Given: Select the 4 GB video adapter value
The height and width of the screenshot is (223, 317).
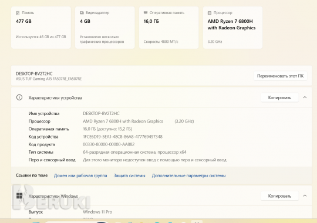Looking at the screenshot, I should pos(85,21).
